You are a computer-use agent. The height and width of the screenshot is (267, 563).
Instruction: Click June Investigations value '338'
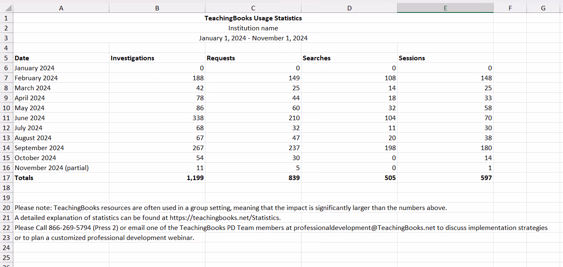coord(157,118)
